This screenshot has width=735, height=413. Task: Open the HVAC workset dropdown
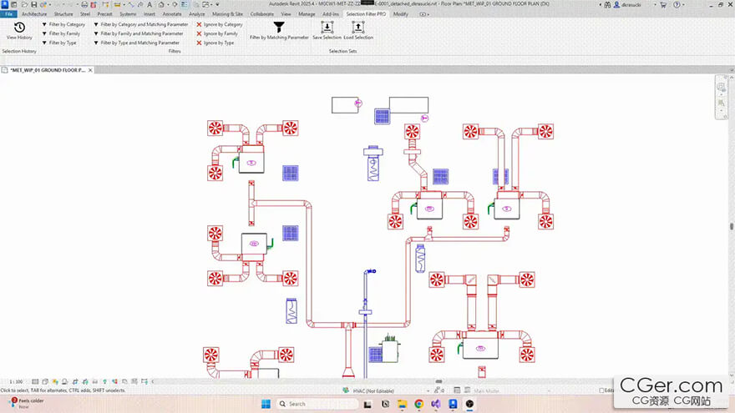click(428, 391)
